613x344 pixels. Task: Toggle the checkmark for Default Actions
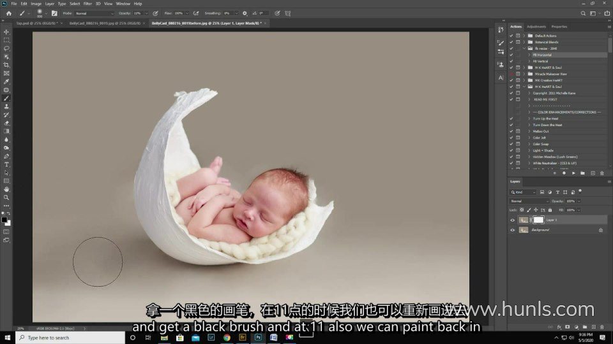tap(511, 36)
